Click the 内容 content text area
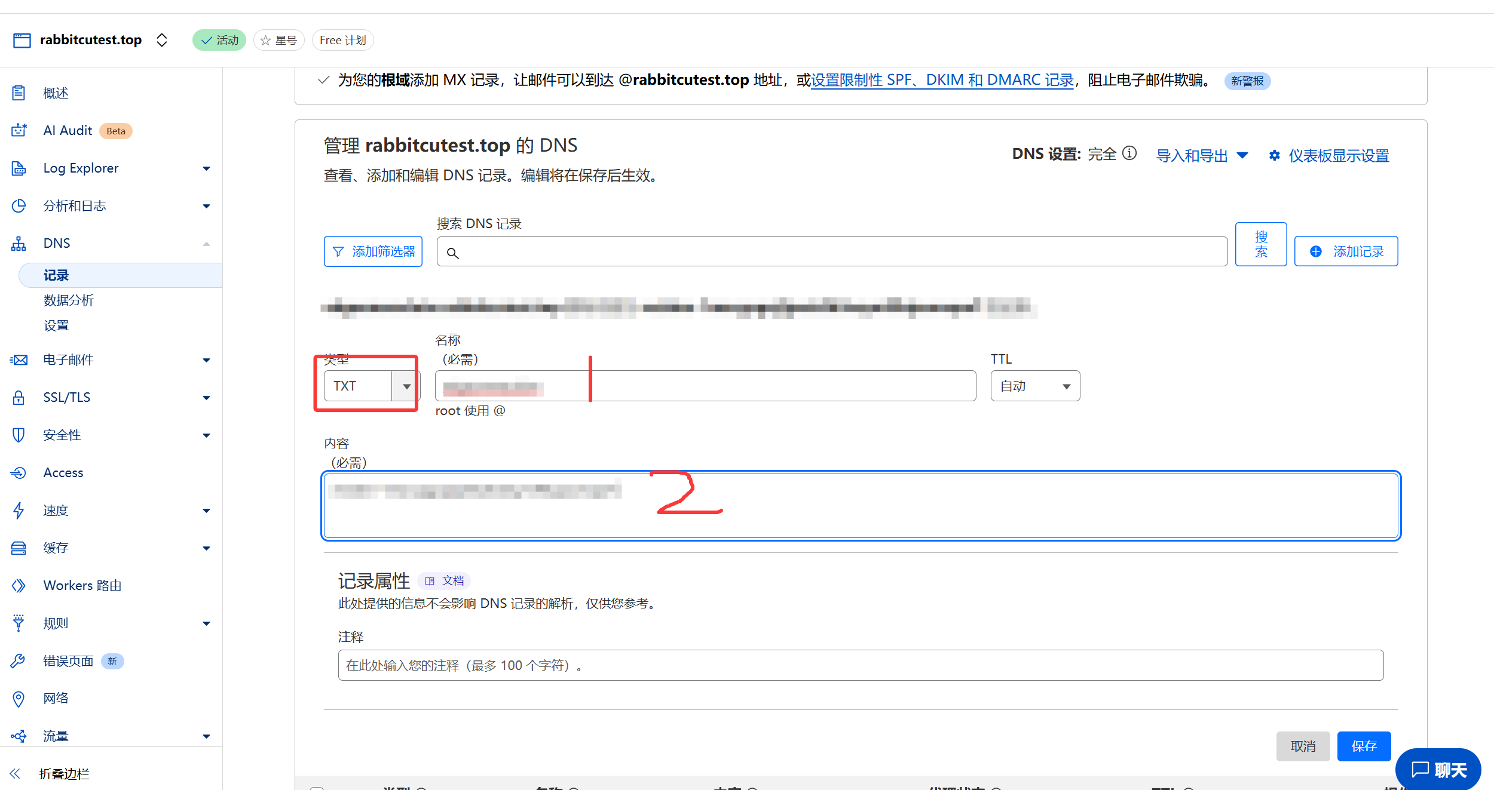 point(861,506)
